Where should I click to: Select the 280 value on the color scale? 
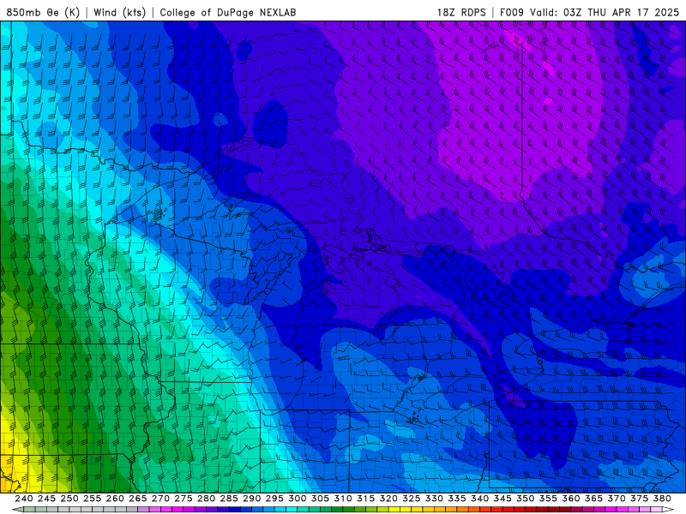[x=206, y=499]
